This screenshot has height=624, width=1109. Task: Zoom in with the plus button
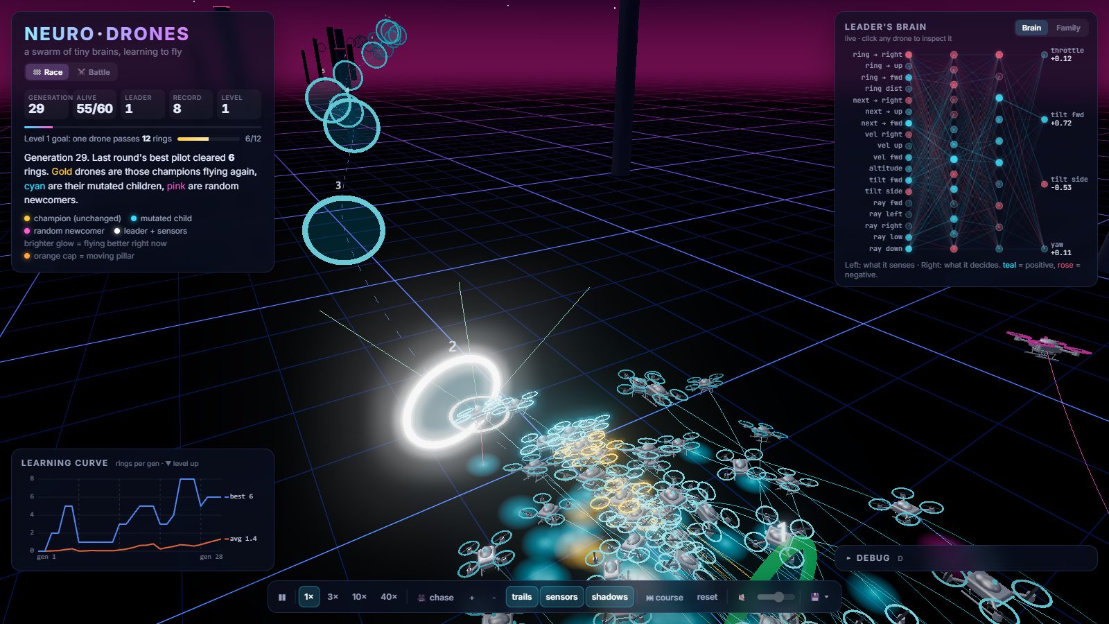[x=472, y=597]
